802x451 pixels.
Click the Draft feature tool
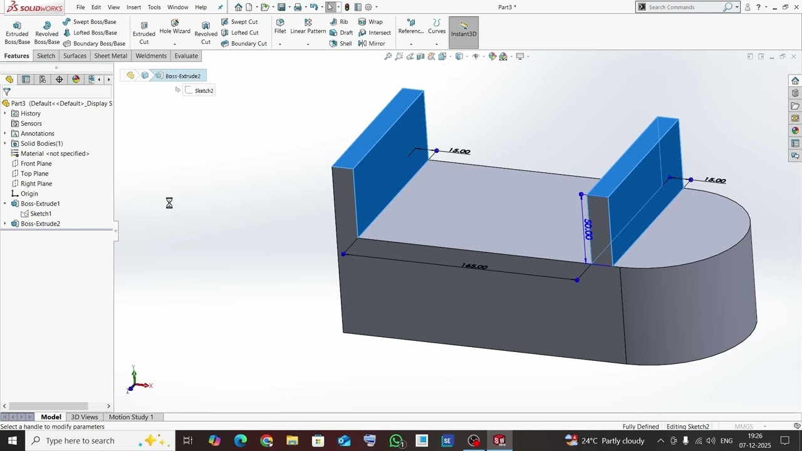click(x=341, y=33)
